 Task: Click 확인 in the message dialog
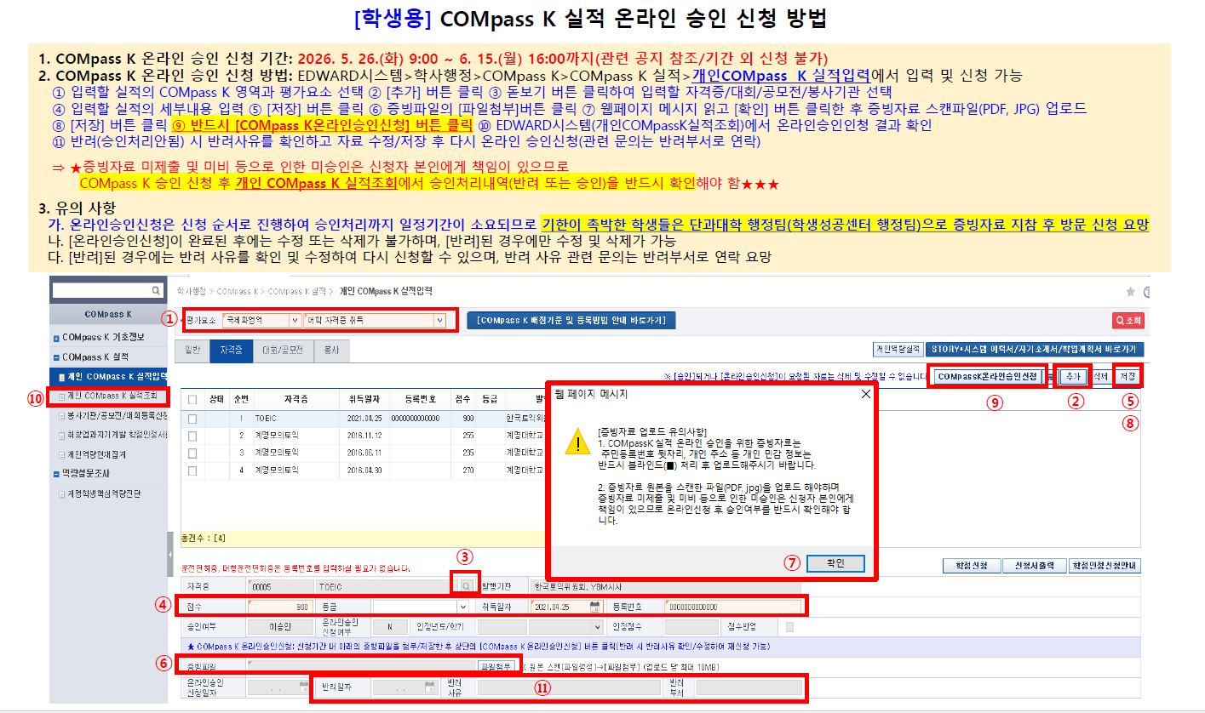tap(835, 563)
